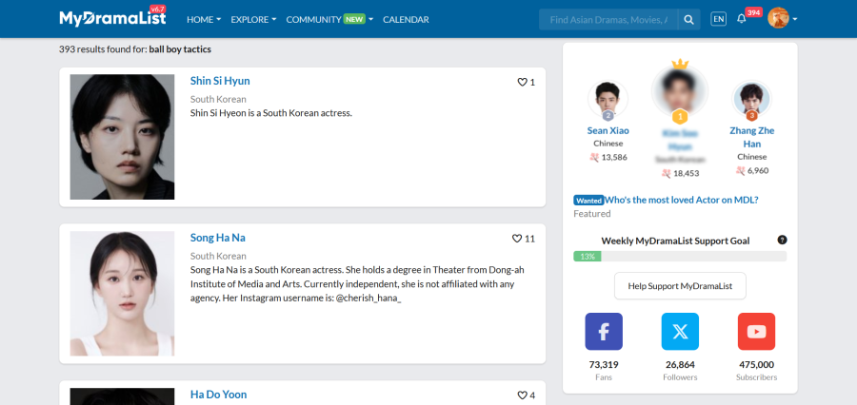Image resolution: width=857 pixels, height=405 pixels.
Task: Expand the COMMUNITY dropdown menu
Action: click(x=329, y=20)
